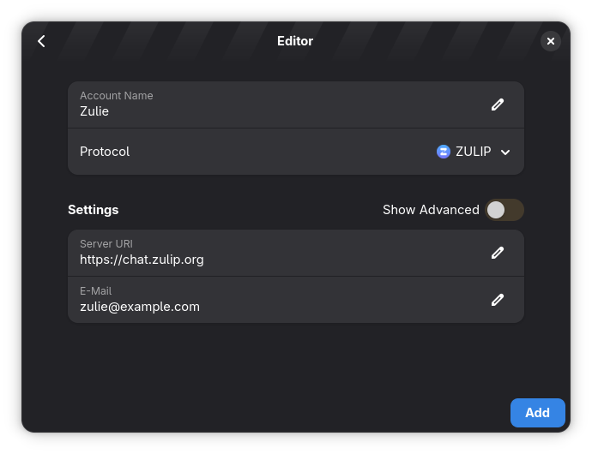
Task: Click the blue Zulip protocol logo
Action: (444, 152)
